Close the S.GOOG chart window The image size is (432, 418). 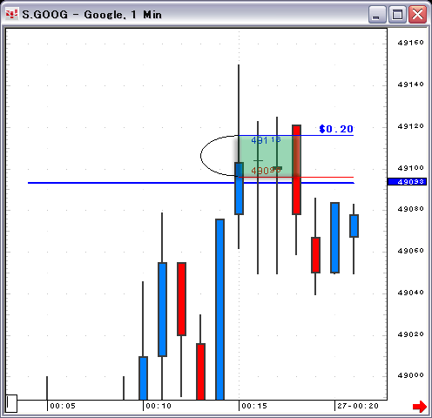point(417,14)
